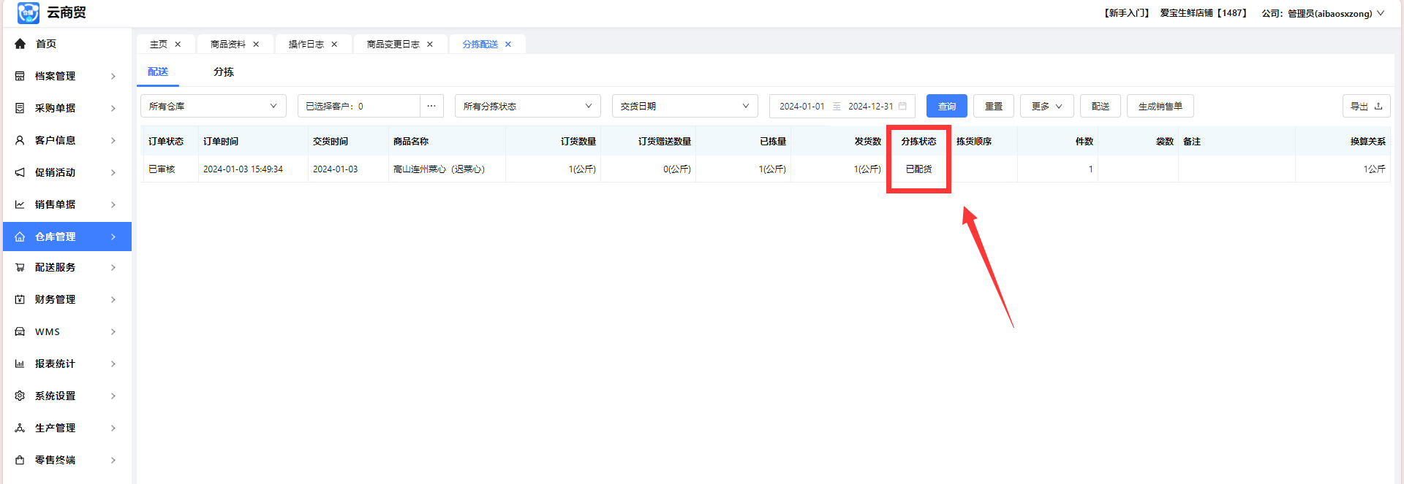Click the 系统设置 gear icon
The height and width of the screenshot is (484, 1404).
tap(20, 396)
